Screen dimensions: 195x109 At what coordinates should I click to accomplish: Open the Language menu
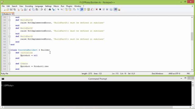(x=39, y=6)
